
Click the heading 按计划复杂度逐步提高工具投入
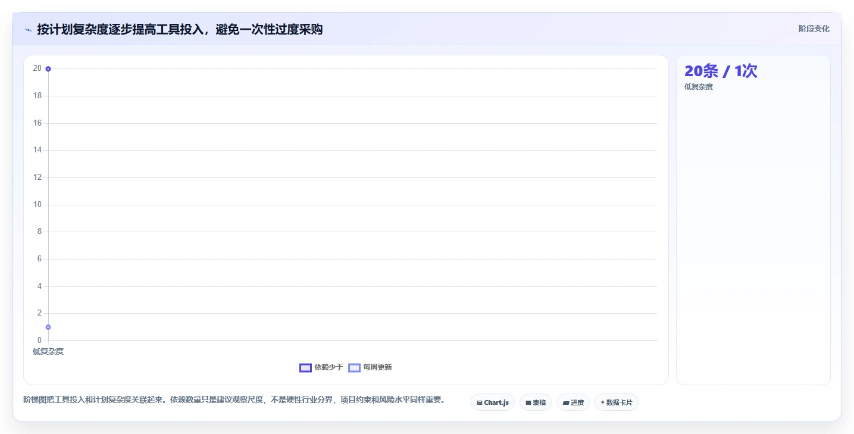(x=180, y=29)
